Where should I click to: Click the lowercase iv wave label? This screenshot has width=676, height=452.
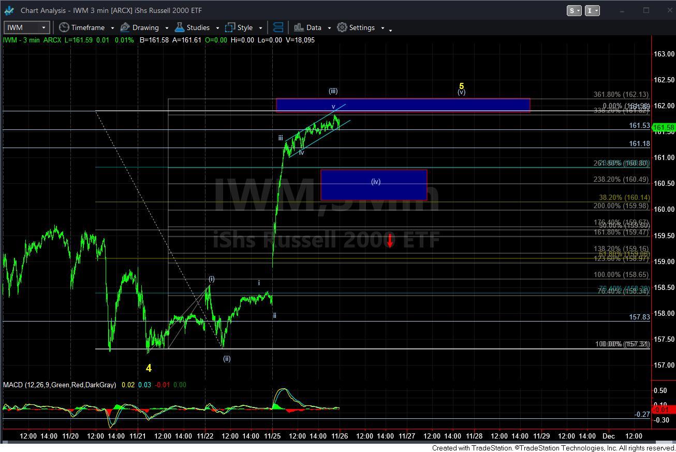[x=301, y=152]
